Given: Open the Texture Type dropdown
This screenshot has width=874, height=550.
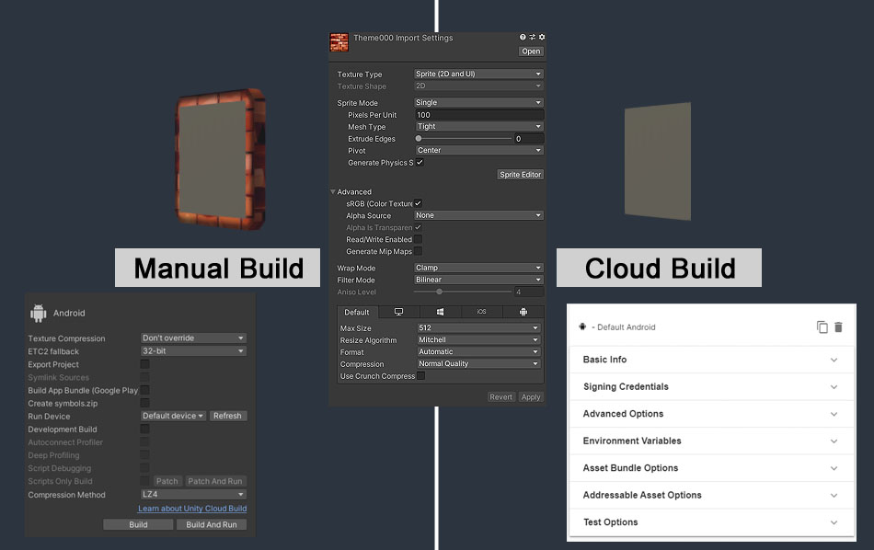Looking at the screenshot, I should click(478, 73).
